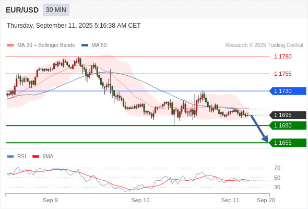The width and height of the screenshot is (308, 209).
Task: Click the MA 20 + Bollinger Bands label
Action: click(46, 45)
